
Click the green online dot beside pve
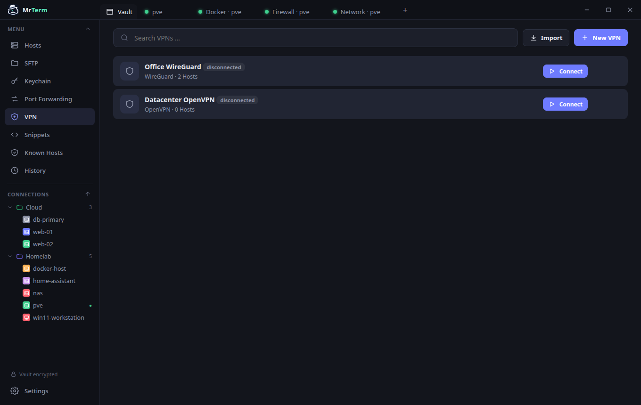[x=90, y=306]
